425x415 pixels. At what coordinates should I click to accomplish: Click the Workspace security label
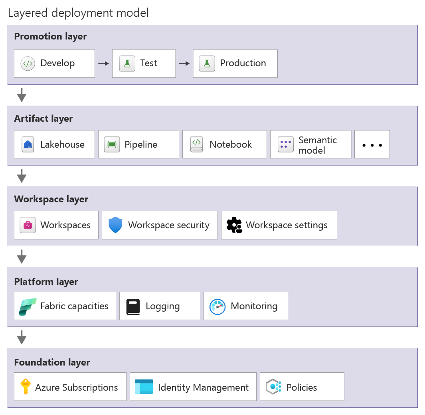(x=169, y=225)
